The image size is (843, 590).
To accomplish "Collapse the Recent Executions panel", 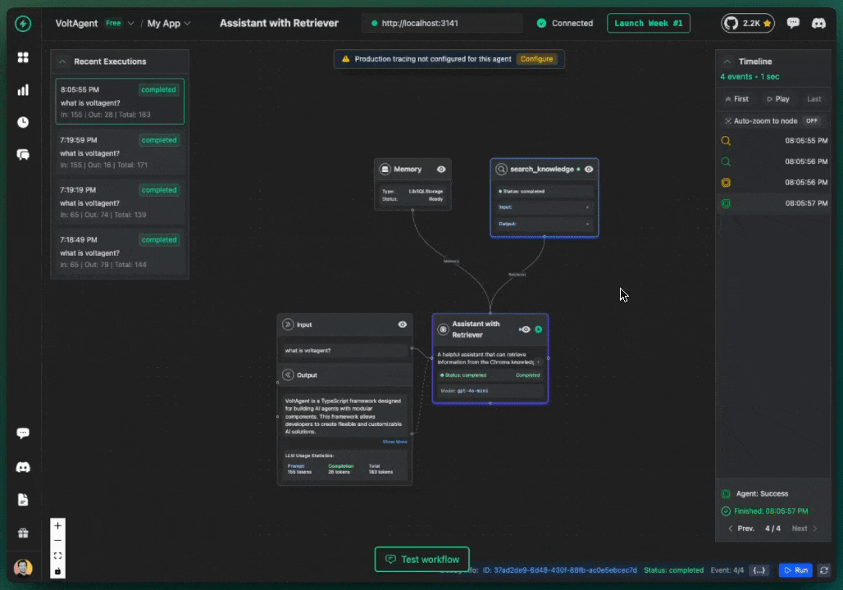I will tap(62, 61).
